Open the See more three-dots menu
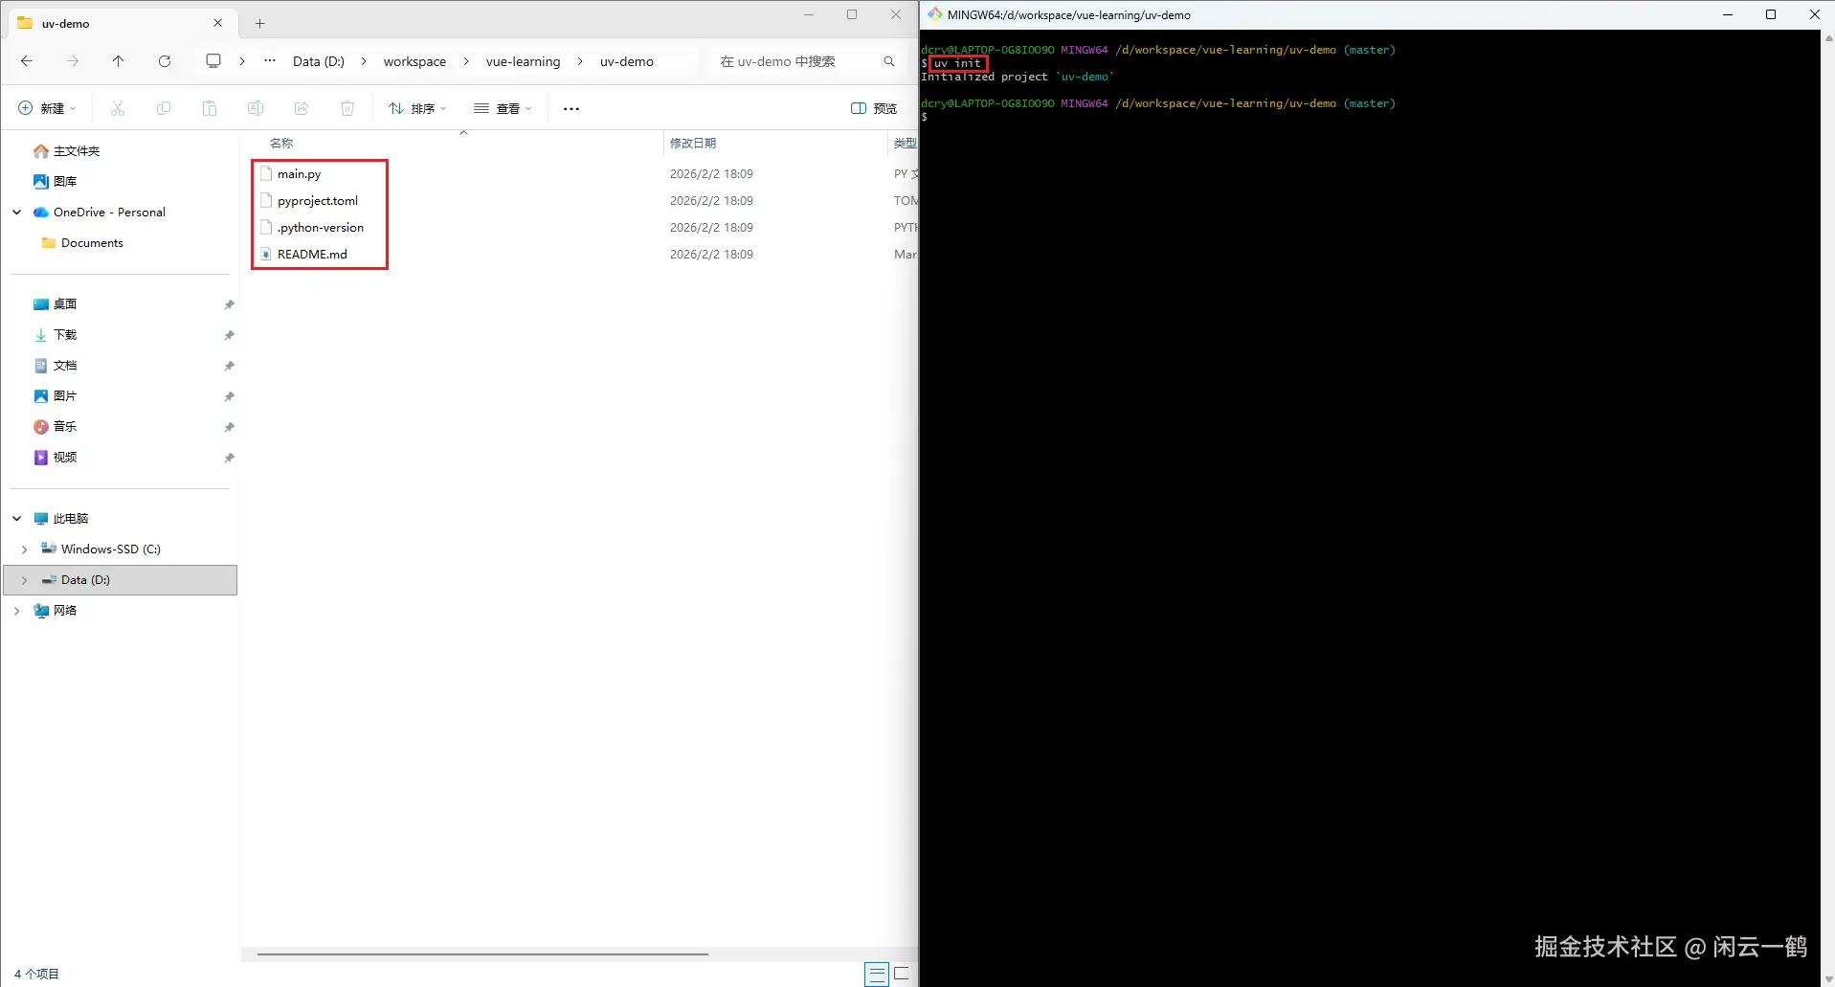The image size is (1835, 987). tap(571, 108)
